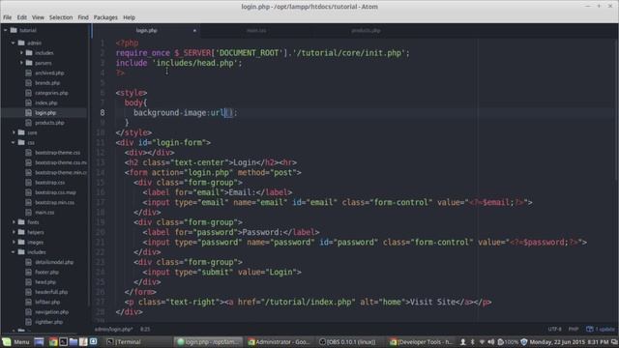Expand the parsers folder arrow
This screenshot has height=348, width=619.
(x=21, y=63)
